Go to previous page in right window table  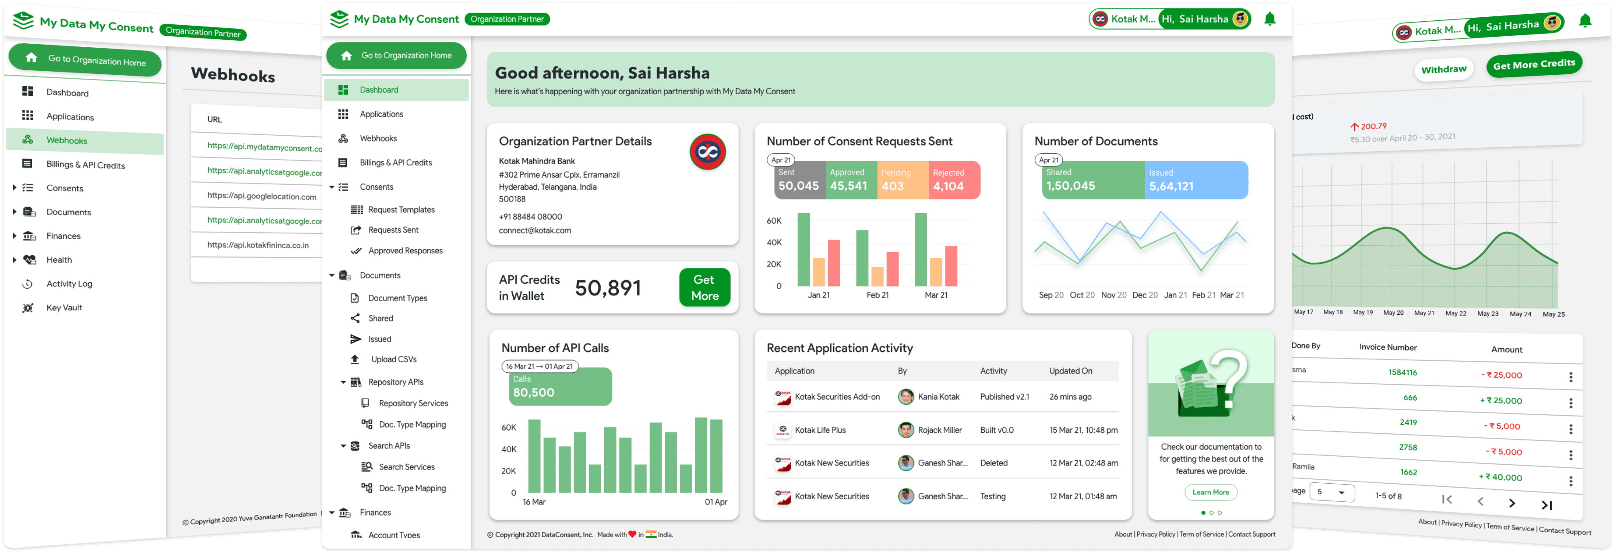click(x=1480, y=501)
